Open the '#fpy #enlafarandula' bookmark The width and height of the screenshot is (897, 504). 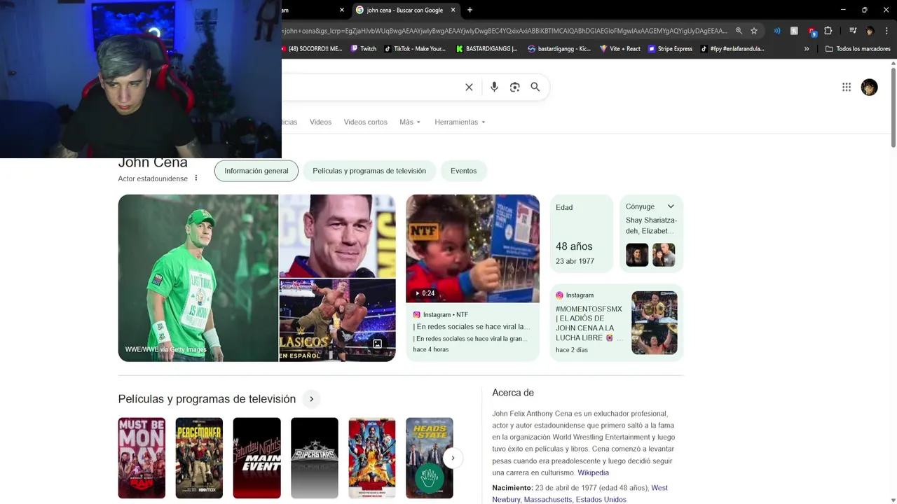click(732, 49)
